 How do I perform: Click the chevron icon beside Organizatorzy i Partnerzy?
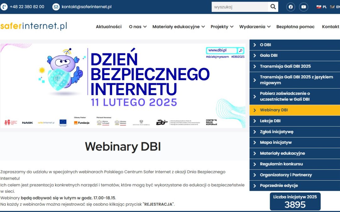pyautogui.click(x=255, y=175)
